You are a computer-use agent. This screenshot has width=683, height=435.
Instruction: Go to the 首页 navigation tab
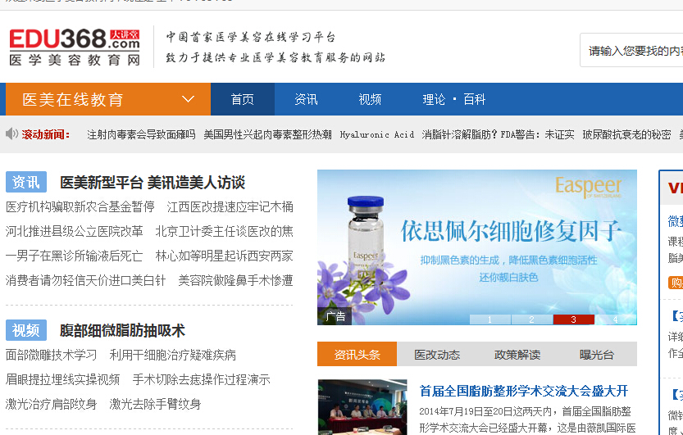click(242, 99)
